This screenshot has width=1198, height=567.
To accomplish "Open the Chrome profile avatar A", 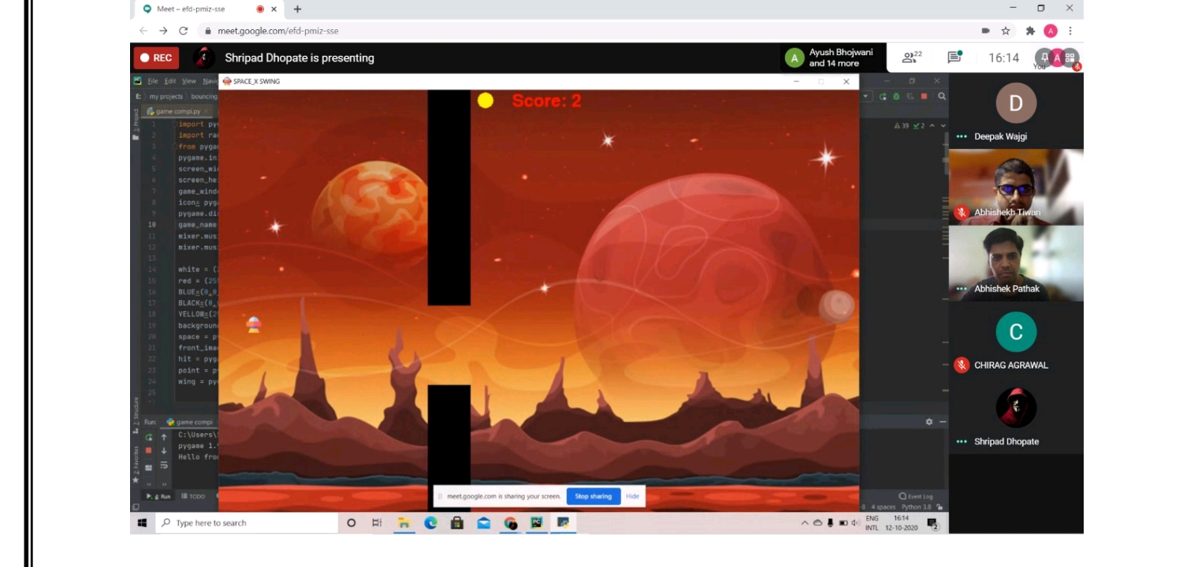I will coord(1051,31).
